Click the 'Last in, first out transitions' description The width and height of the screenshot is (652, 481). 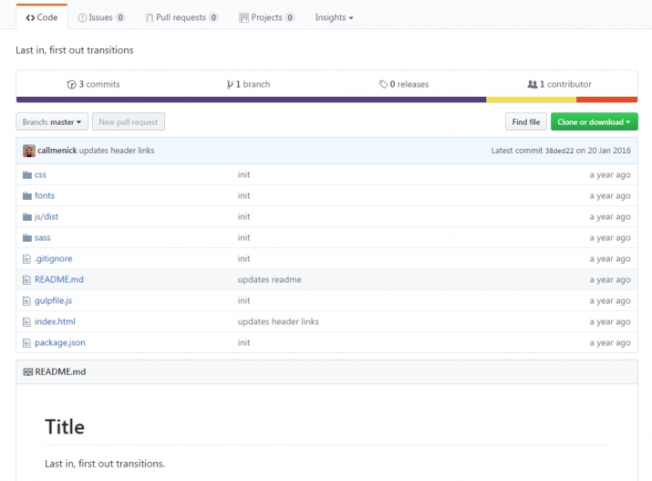point(75,50)
